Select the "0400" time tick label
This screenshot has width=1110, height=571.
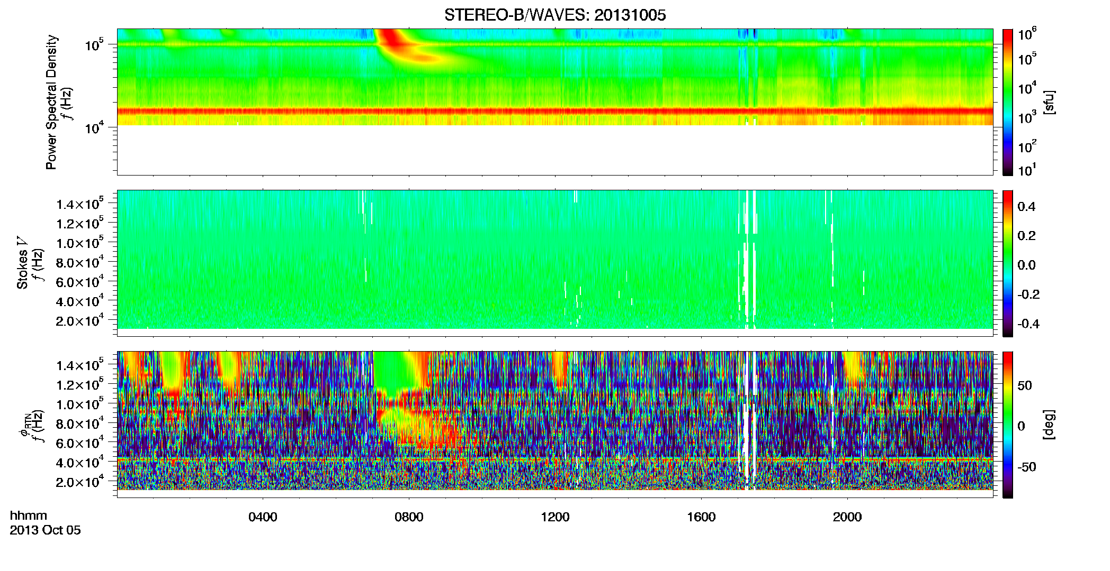click(263, 517)
